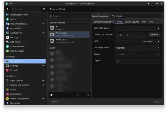168x114 pixels.
Task: Click the User Feedback icon
Action: (x=7, y=51)
